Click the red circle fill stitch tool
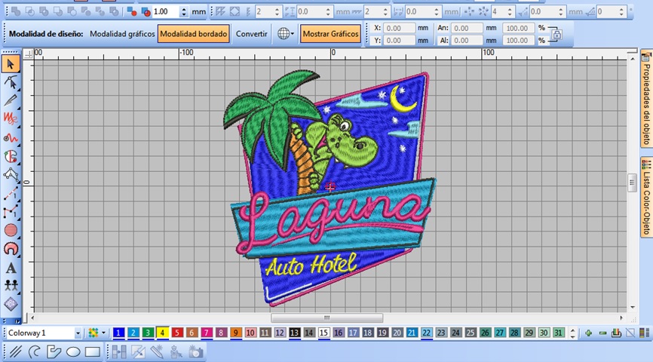The height and width of the screenshot is (362, 653). click(11, 230)
